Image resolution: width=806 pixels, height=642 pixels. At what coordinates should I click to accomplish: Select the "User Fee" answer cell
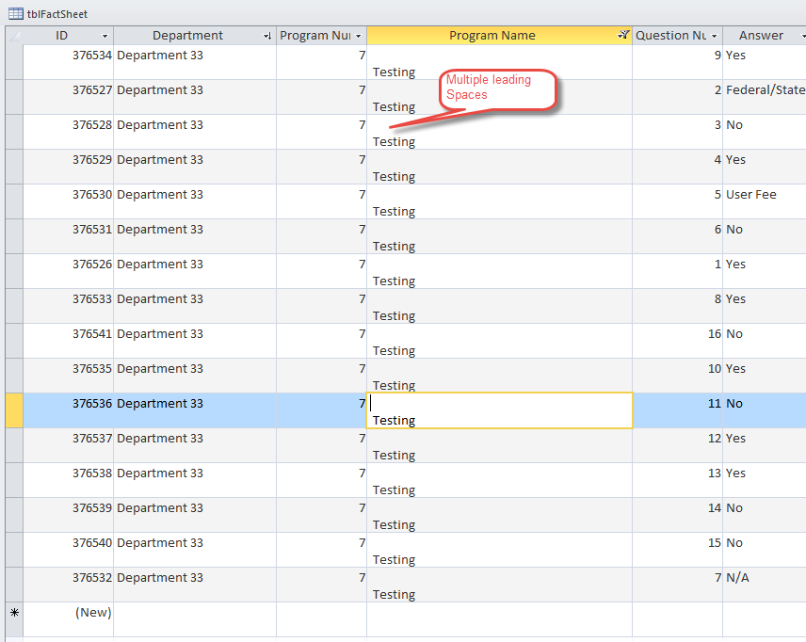pyautogui.click(x=764, y=195)
